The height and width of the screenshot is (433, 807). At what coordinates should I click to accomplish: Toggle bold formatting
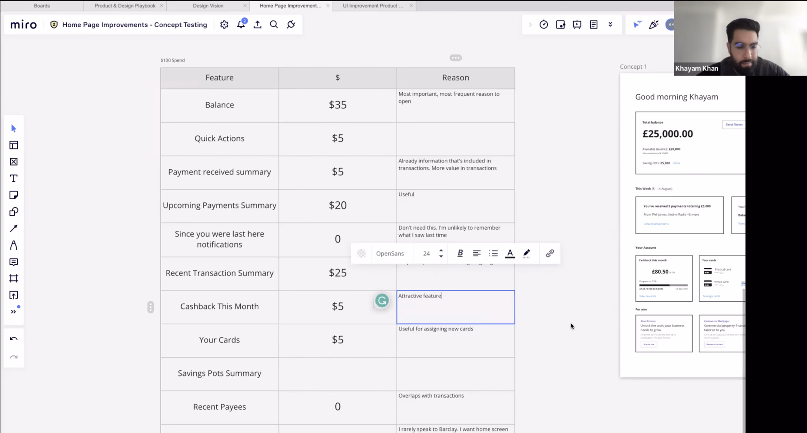point(460,254)
